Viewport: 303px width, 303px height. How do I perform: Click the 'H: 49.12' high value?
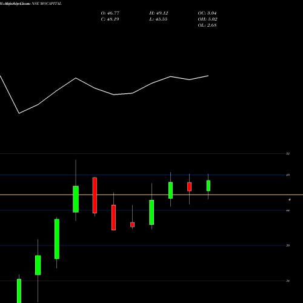(159, 13)
